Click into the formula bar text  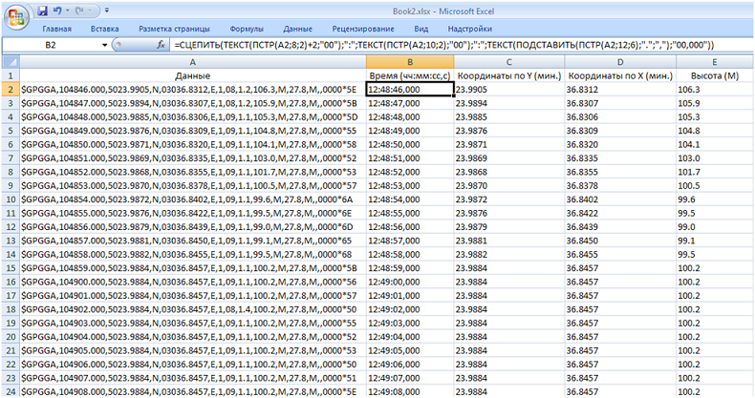click(443, 45)
